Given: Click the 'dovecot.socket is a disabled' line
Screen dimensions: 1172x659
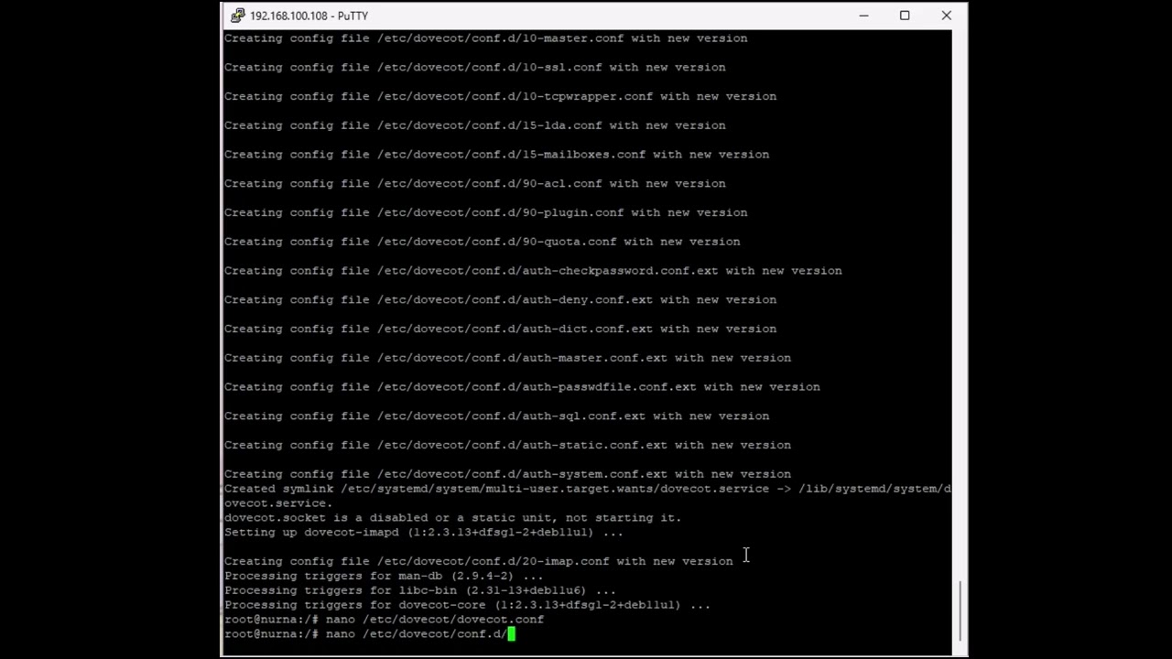Looking at the screenshot, I should 453,518.
